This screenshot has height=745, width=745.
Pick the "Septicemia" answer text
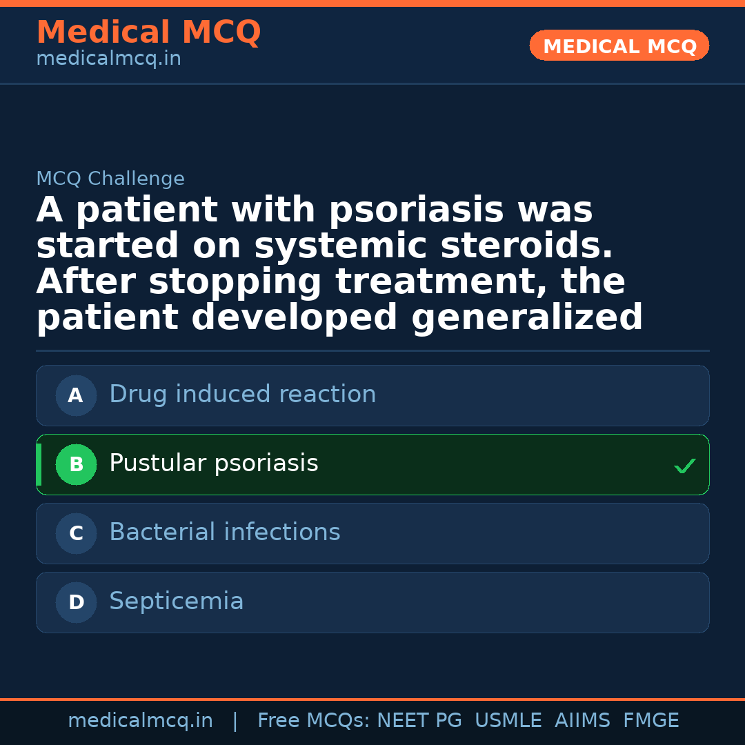(176, 602)
